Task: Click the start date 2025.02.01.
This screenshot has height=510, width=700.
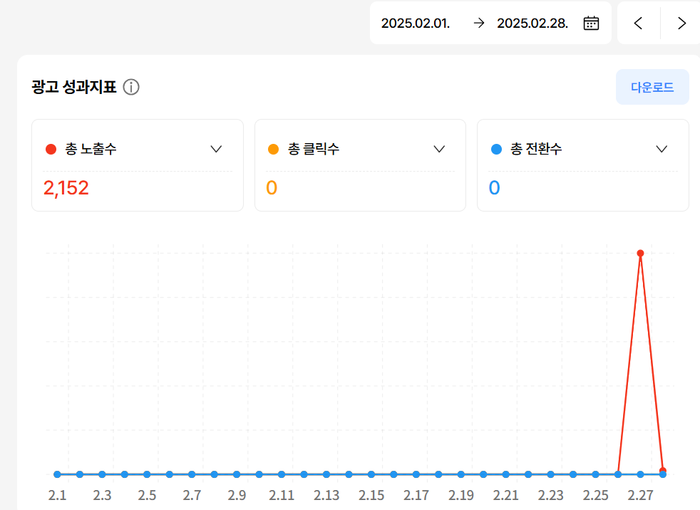Action: (x=415, y=24)
